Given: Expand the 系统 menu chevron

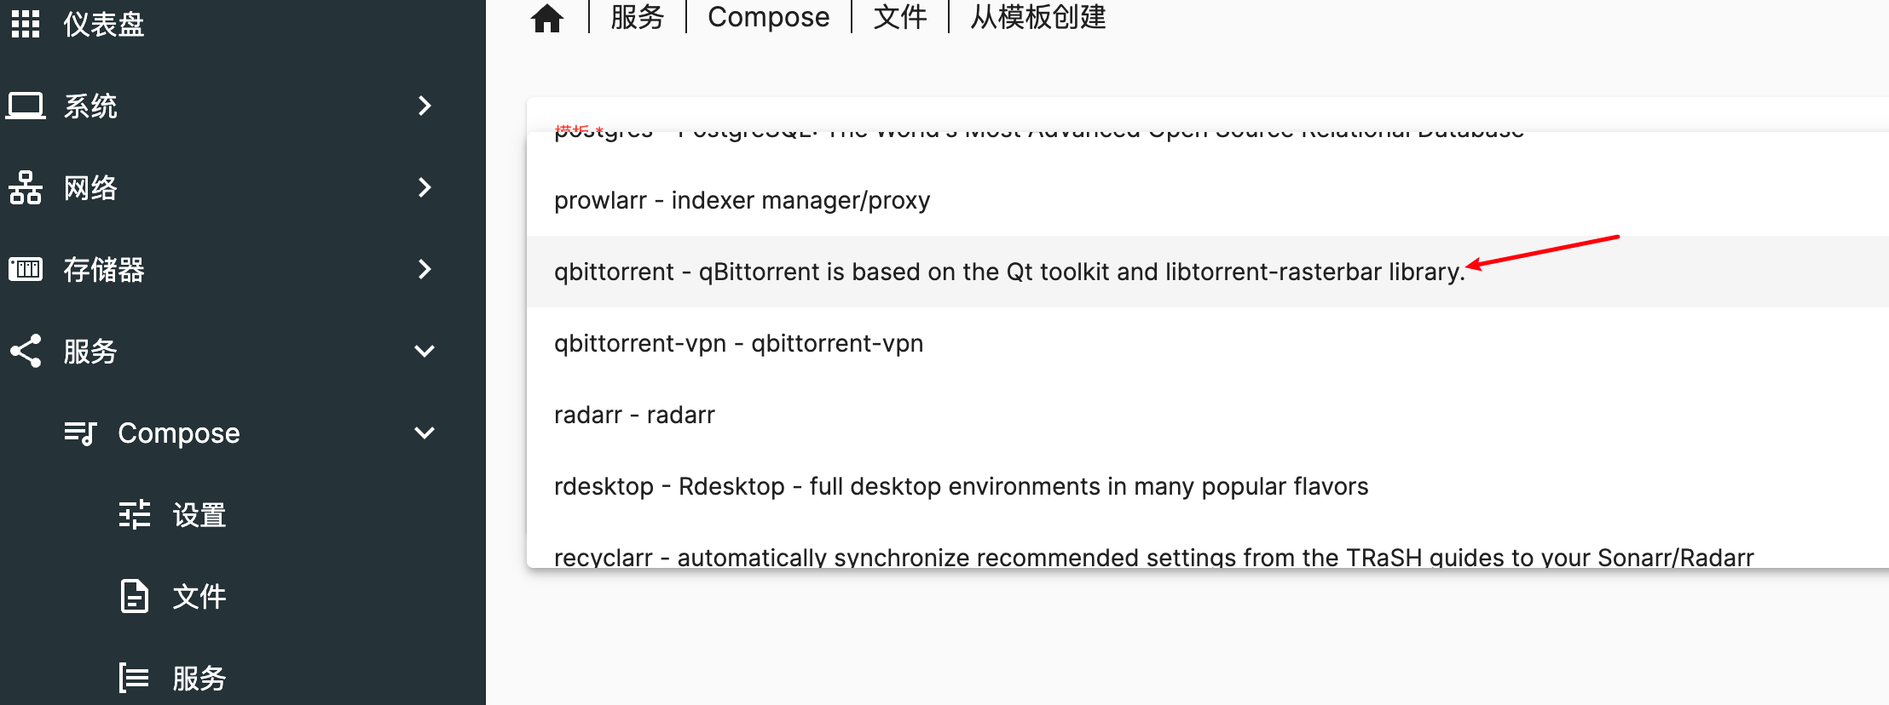Looking at the screenshot, I should 425,106.
